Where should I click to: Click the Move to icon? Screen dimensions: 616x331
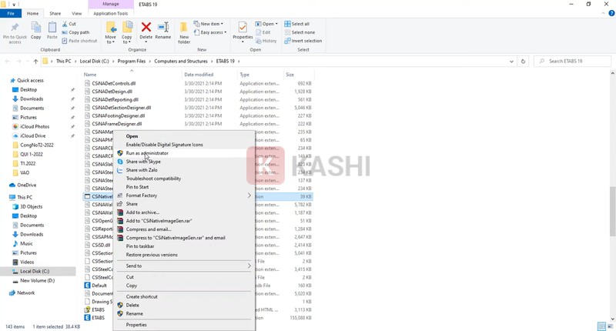[110, 32]
